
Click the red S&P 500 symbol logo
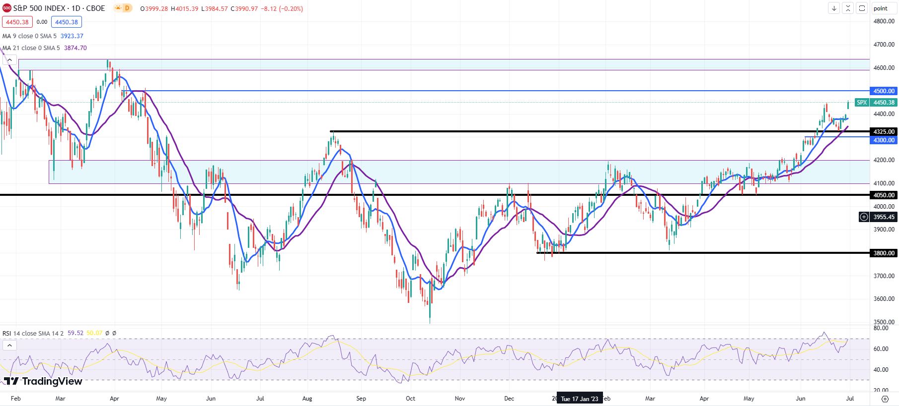point(6,8)
